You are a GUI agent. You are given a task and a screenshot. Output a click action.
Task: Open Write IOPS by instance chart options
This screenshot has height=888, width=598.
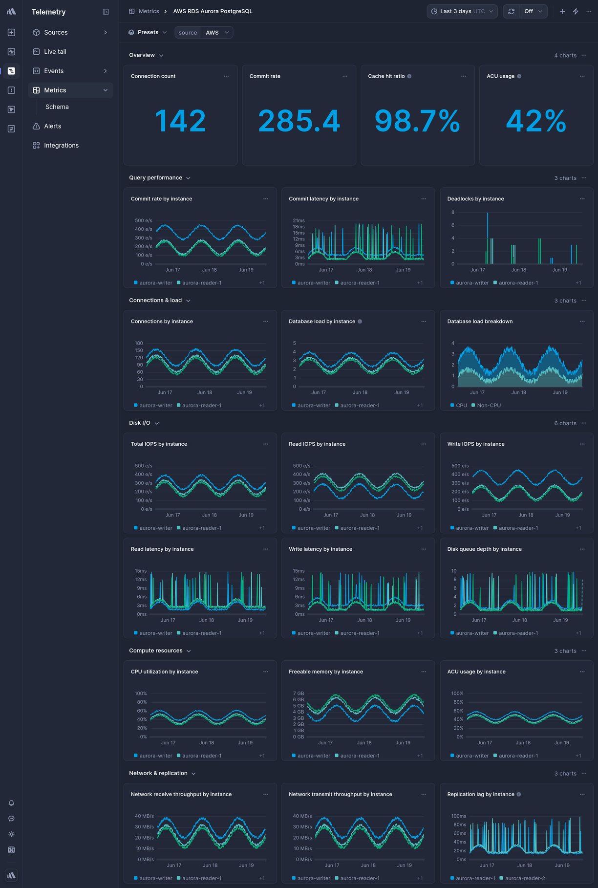click(582, 444)
